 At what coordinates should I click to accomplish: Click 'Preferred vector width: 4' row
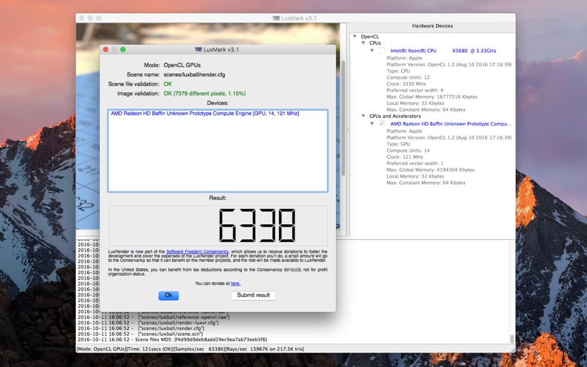[x=415, y=90]
